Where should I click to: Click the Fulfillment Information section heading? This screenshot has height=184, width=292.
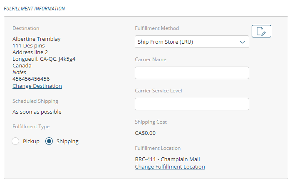[x=35, y=8]
